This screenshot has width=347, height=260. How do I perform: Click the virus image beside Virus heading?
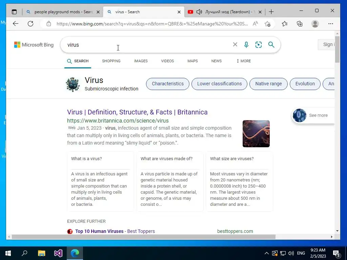point(73,84)
